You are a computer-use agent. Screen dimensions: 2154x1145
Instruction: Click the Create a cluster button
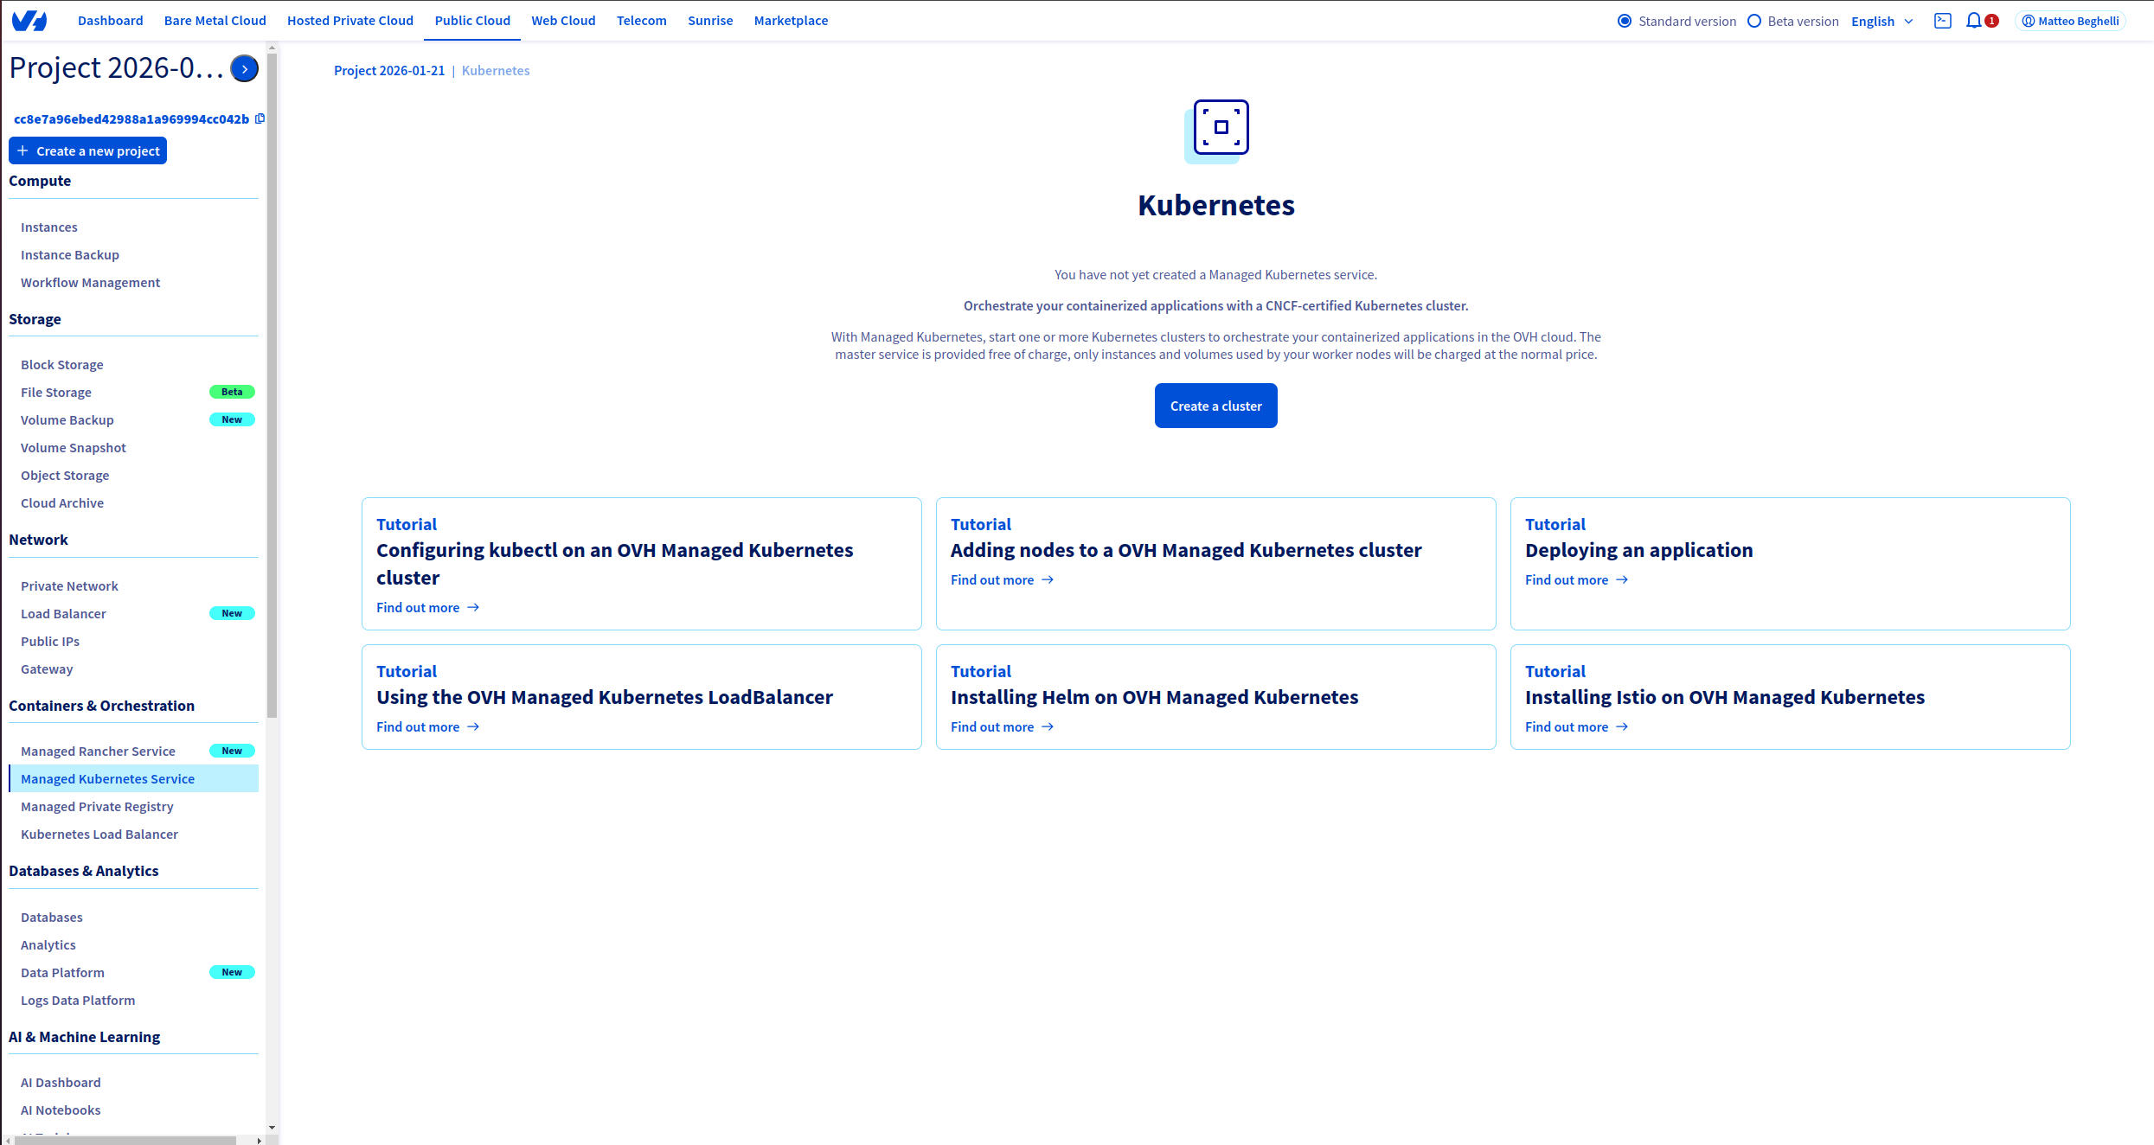pyautogui.click(x=1215, y=405)
